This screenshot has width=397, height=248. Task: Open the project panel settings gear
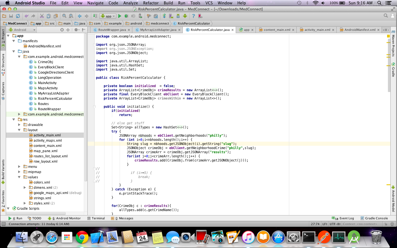(x=76, y=30)
